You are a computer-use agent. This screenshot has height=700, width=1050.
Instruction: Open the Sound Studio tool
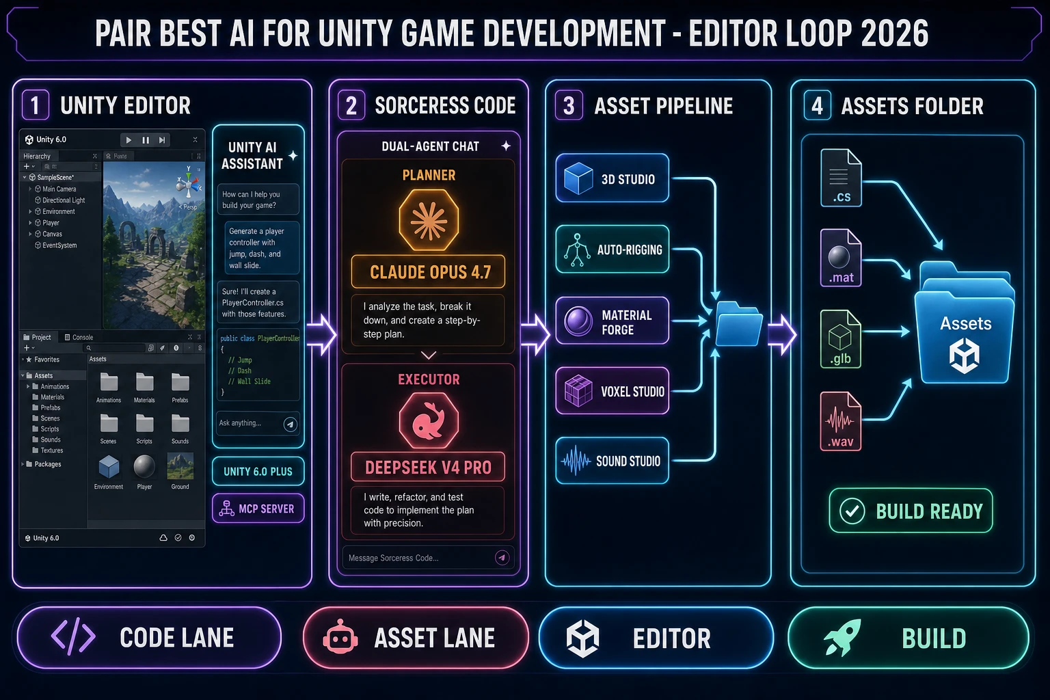(612, 461)
